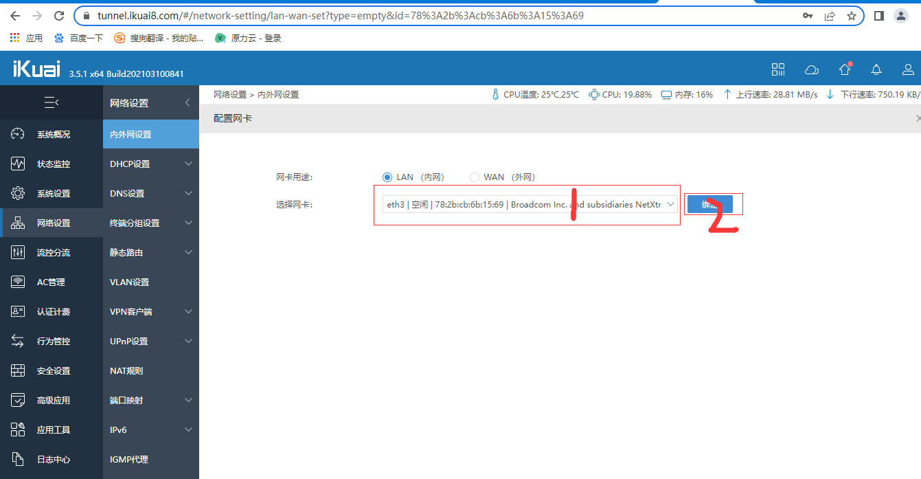This screenshot has width=921, height=479.
Task: Expand the 终端分组设置 submenu
Action: pyautogui.click(x=151, y=223)
